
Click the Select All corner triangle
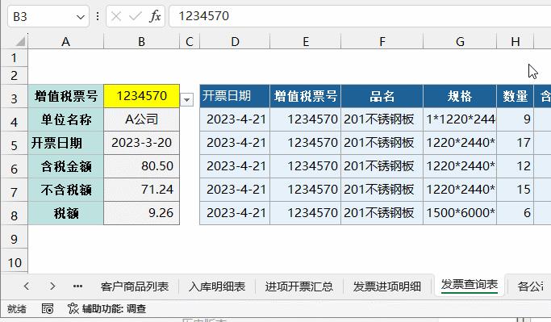point(20,41)
